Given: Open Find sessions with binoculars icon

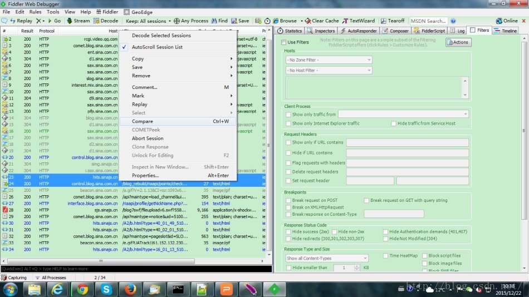Looking at the screenshot, I should 219,21.
